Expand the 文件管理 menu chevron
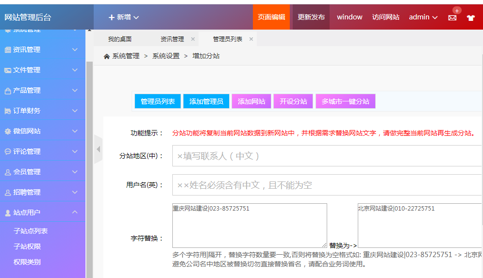 tap(75, 70)
